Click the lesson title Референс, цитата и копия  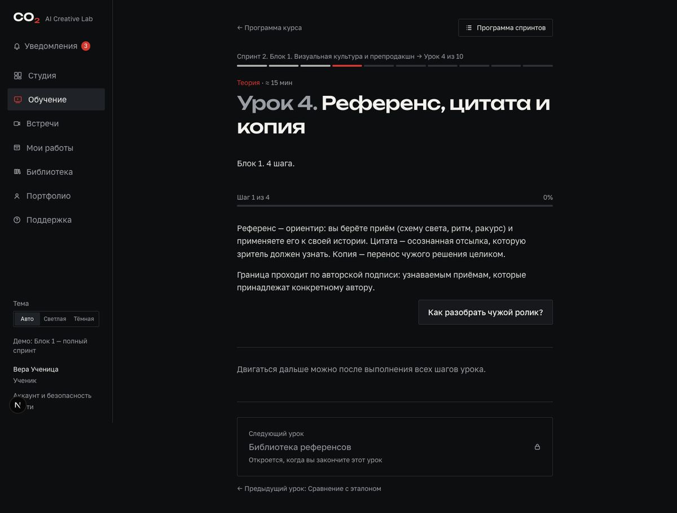pos(393,115)
